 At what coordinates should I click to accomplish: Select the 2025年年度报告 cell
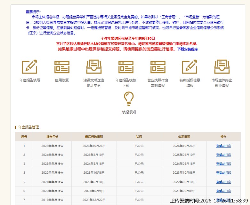(52, 146)
